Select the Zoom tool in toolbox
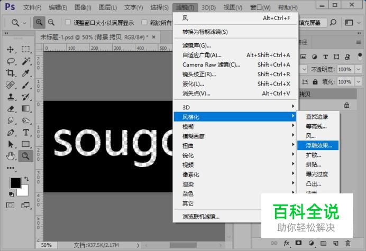The width and height of the screenshot is (366, 251). click(x=26, y=156)
